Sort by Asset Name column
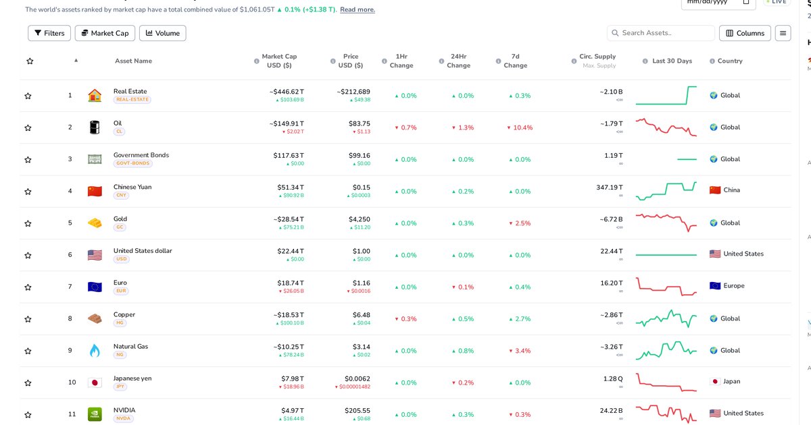The image size is (811, 425). point(133,61)
